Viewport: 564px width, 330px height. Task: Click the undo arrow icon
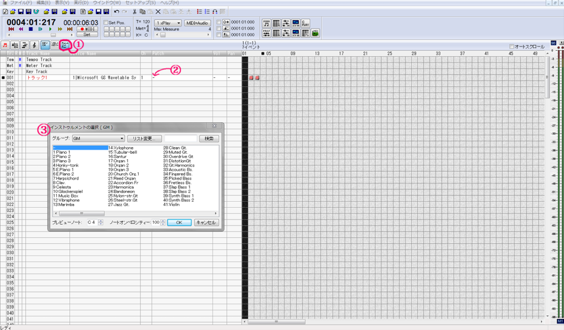click(x=117, y=11)
